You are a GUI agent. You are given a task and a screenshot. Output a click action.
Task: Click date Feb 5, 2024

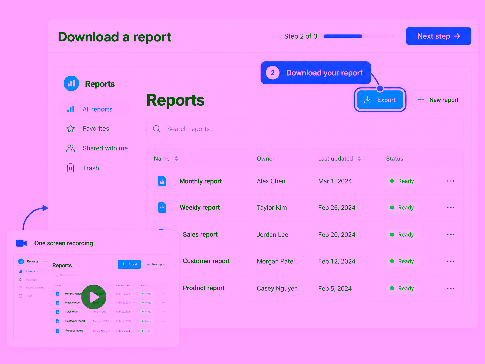[335, 288]
